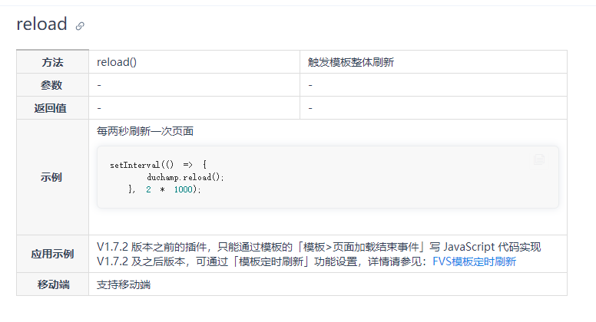Click the "reload" page heading
596x322 pixels.
tap(42, 25)
